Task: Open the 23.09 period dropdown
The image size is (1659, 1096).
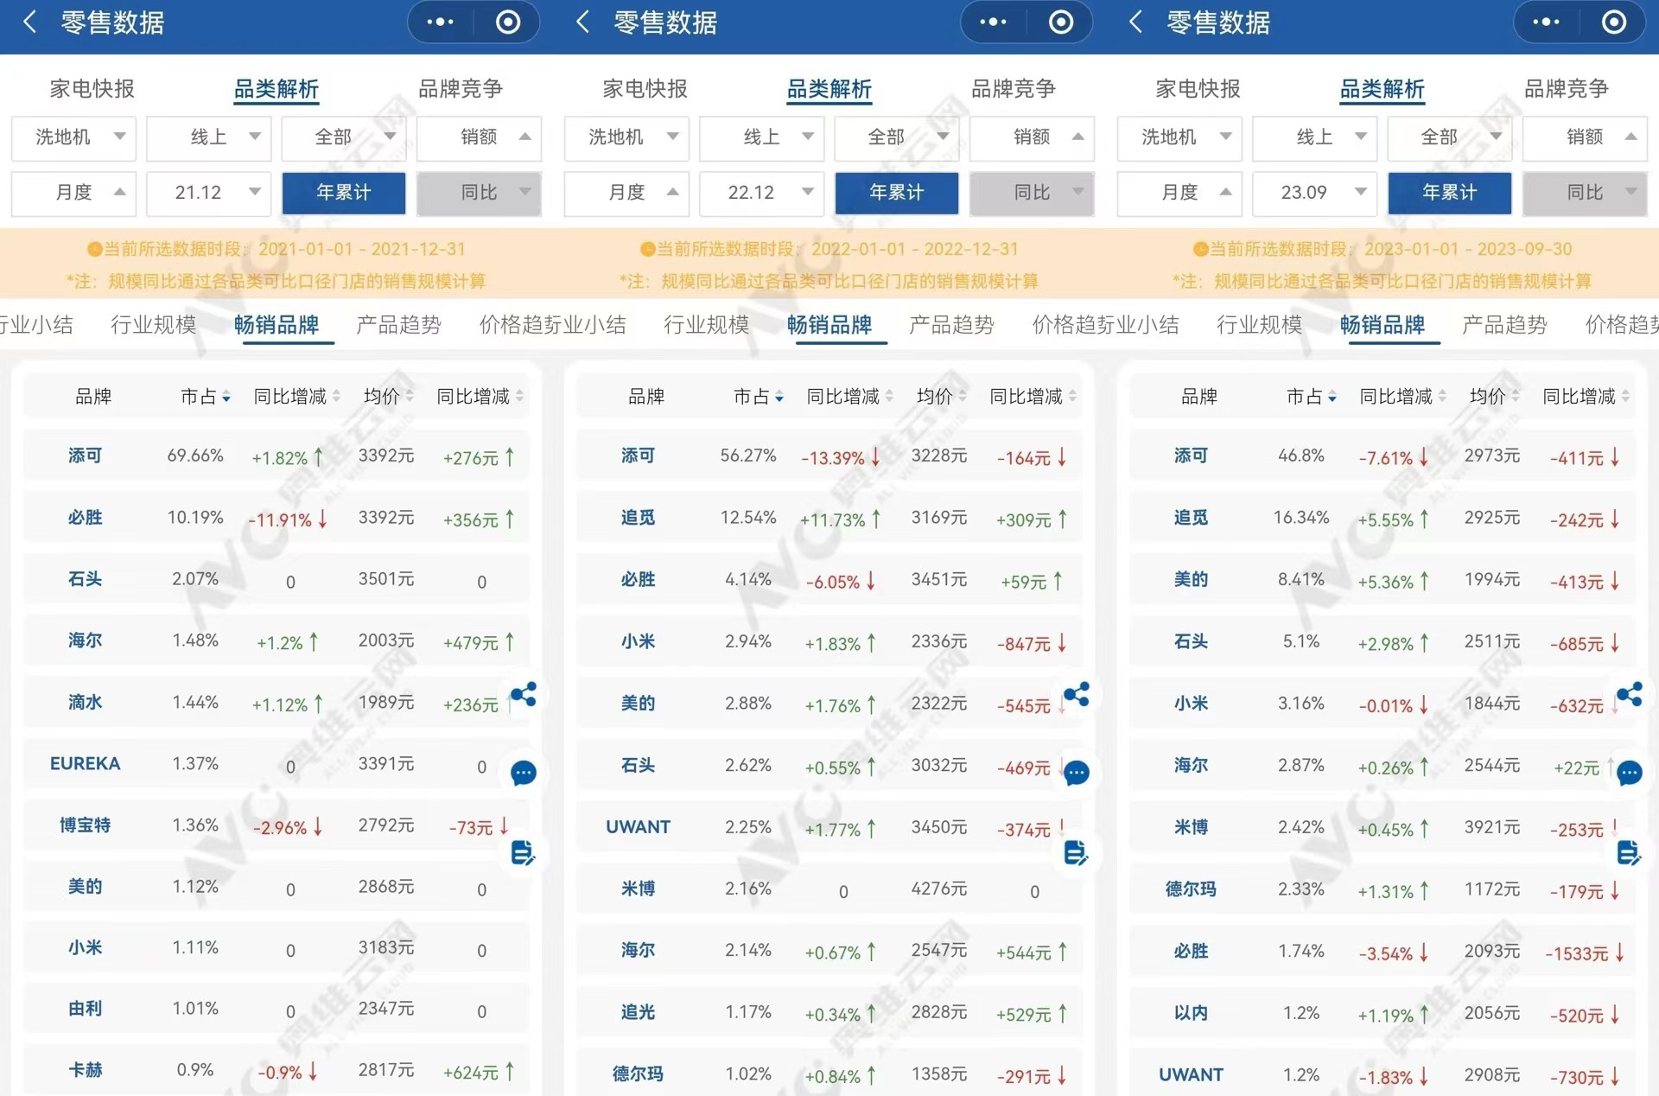Action: click(1314, 192)
